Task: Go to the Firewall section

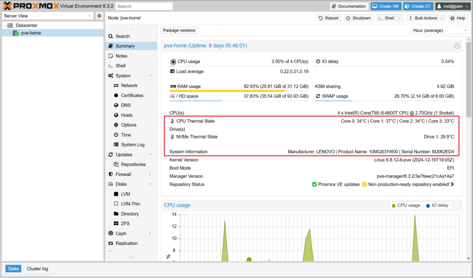Action: (123, 174)
